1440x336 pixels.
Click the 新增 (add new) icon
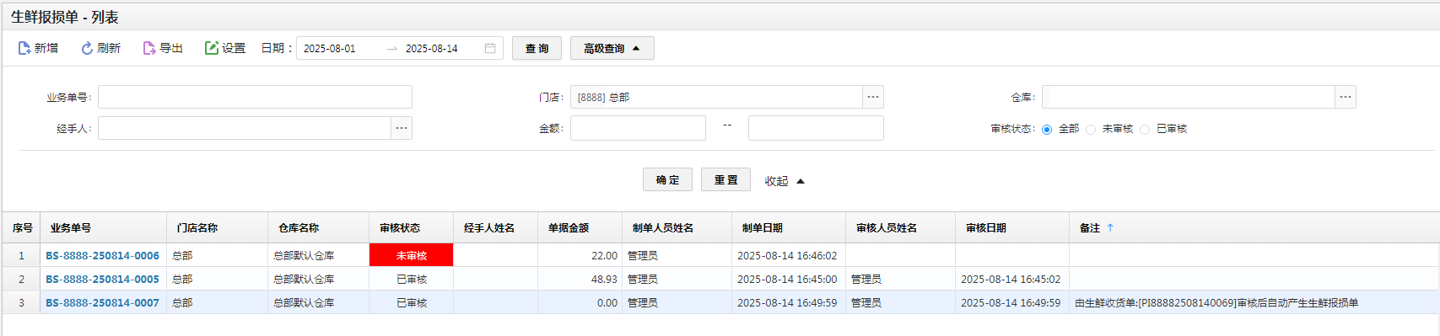[x=24, y=48]
